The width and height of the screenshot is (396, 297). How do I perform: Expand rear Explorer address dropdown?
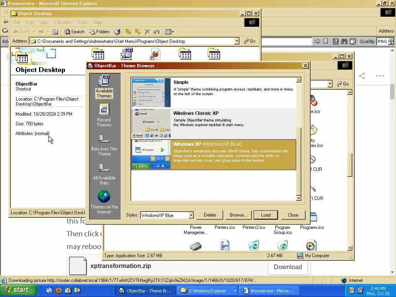coord(330,84)
